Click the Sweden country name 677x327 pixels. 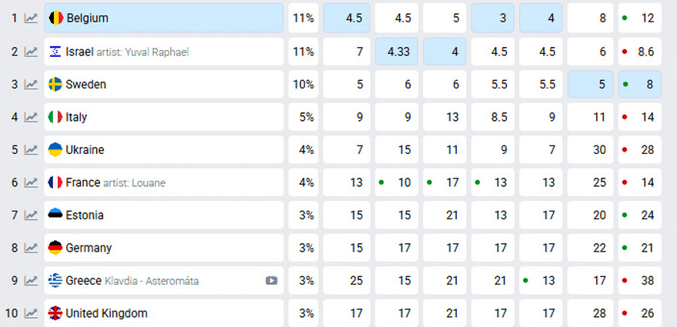click(85, 85)
